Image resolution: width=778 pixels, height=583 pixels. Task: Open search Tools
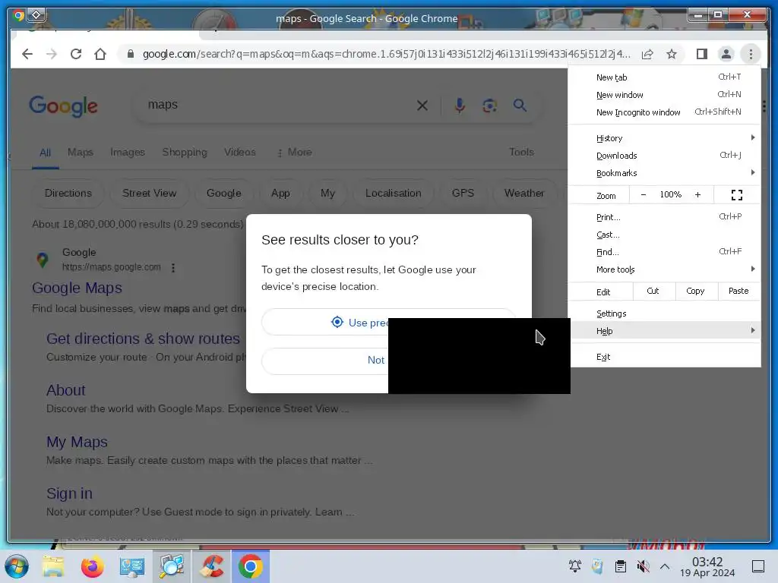[x=521, y=152]
